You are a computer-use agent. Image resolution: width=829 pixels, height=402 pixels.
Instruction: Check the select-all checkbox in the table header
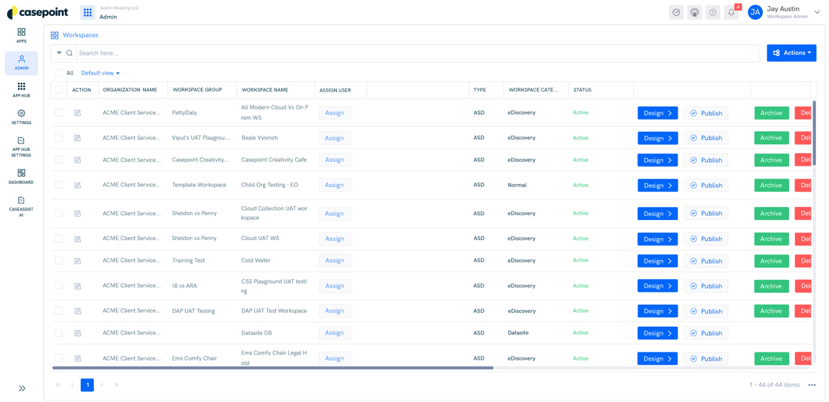pyautogui.click(x=59, y=90)
